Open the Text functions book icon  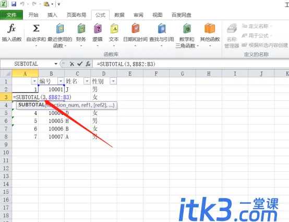[x=114, y=28]
